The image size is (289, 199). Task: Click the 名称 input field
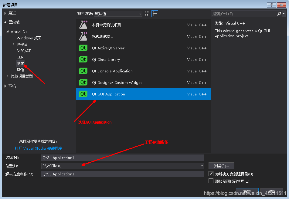pyautogui.click(x=123, y=158)
